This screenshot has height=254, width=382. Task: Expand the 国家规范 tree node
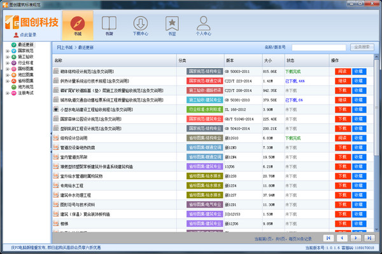click(6, 50)
